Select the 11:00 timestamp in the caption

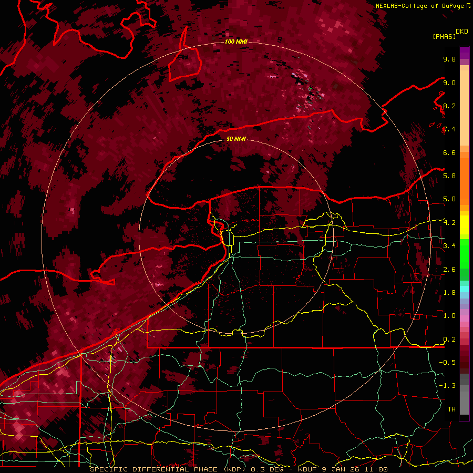coord(376,469)
